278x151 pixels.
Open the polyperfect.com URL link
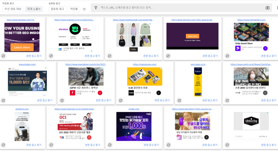252,20
